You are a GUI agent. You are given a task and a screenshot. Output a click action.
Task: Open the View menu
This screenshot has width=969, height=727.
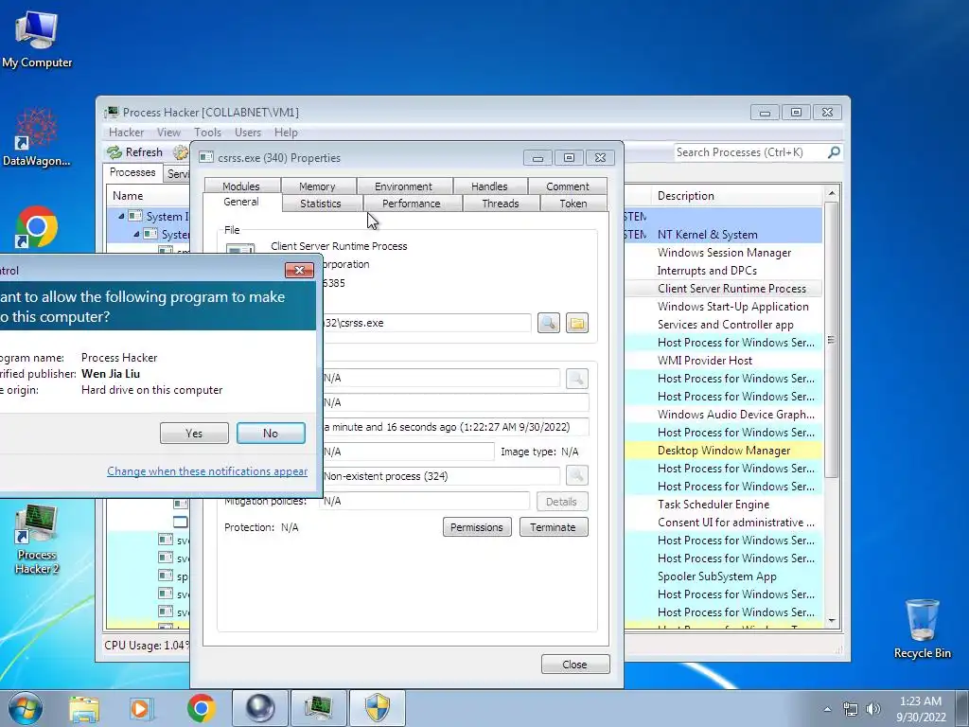point(168,133)
